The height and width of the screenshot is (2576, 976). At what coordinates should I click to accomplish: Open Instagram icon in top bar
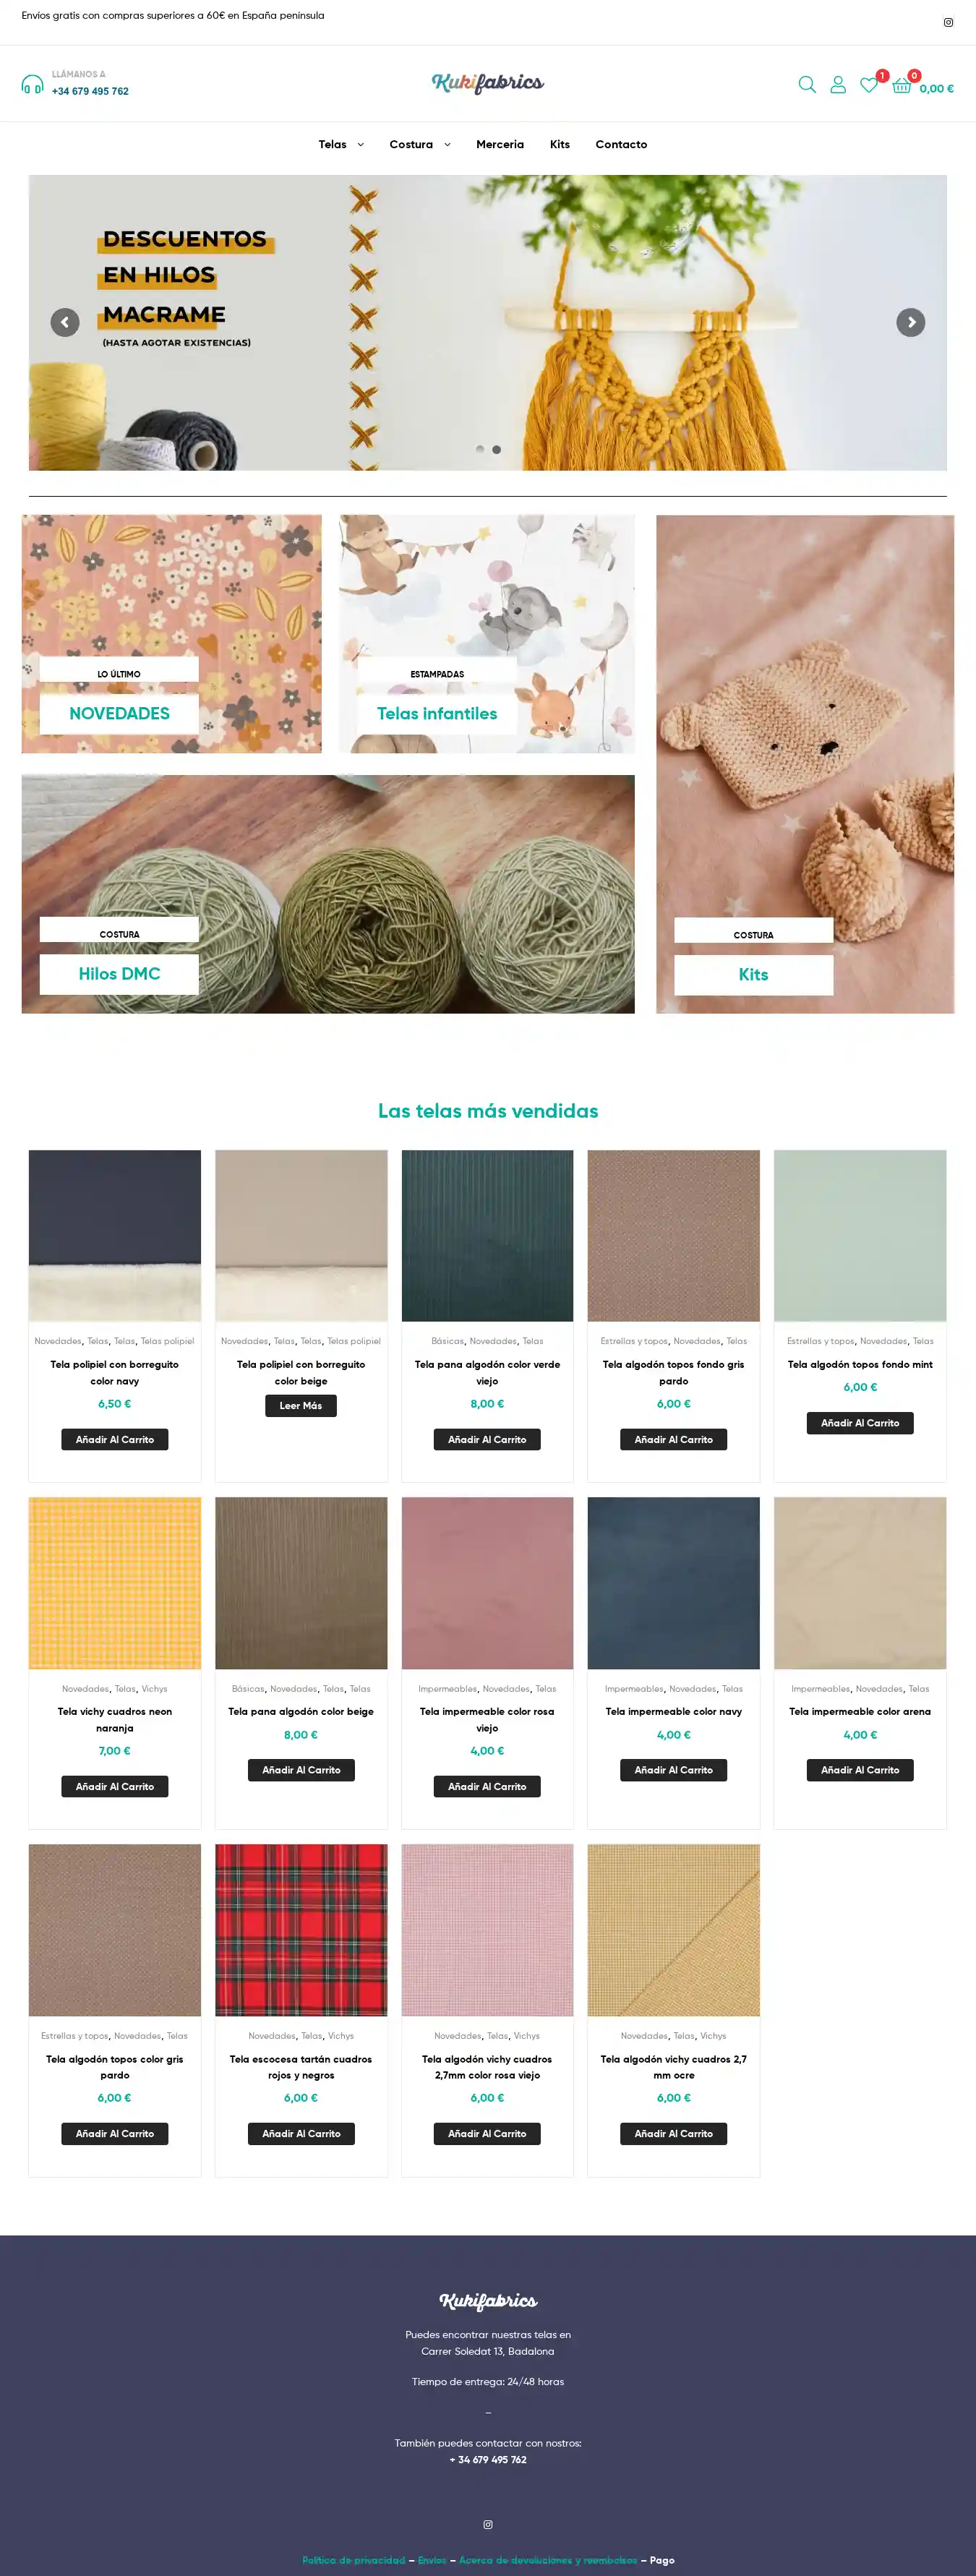[948, 22]
